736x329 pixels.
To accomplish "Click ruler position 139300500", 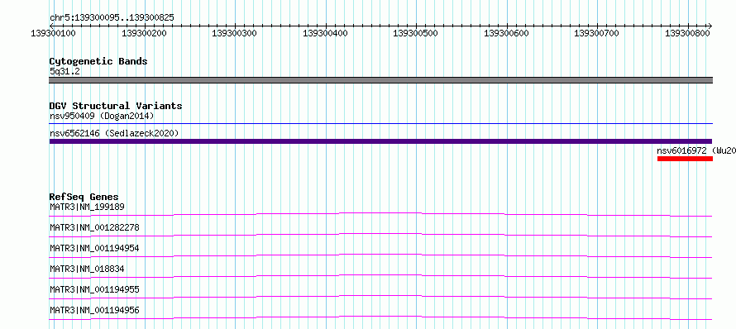I will [416, 33].
